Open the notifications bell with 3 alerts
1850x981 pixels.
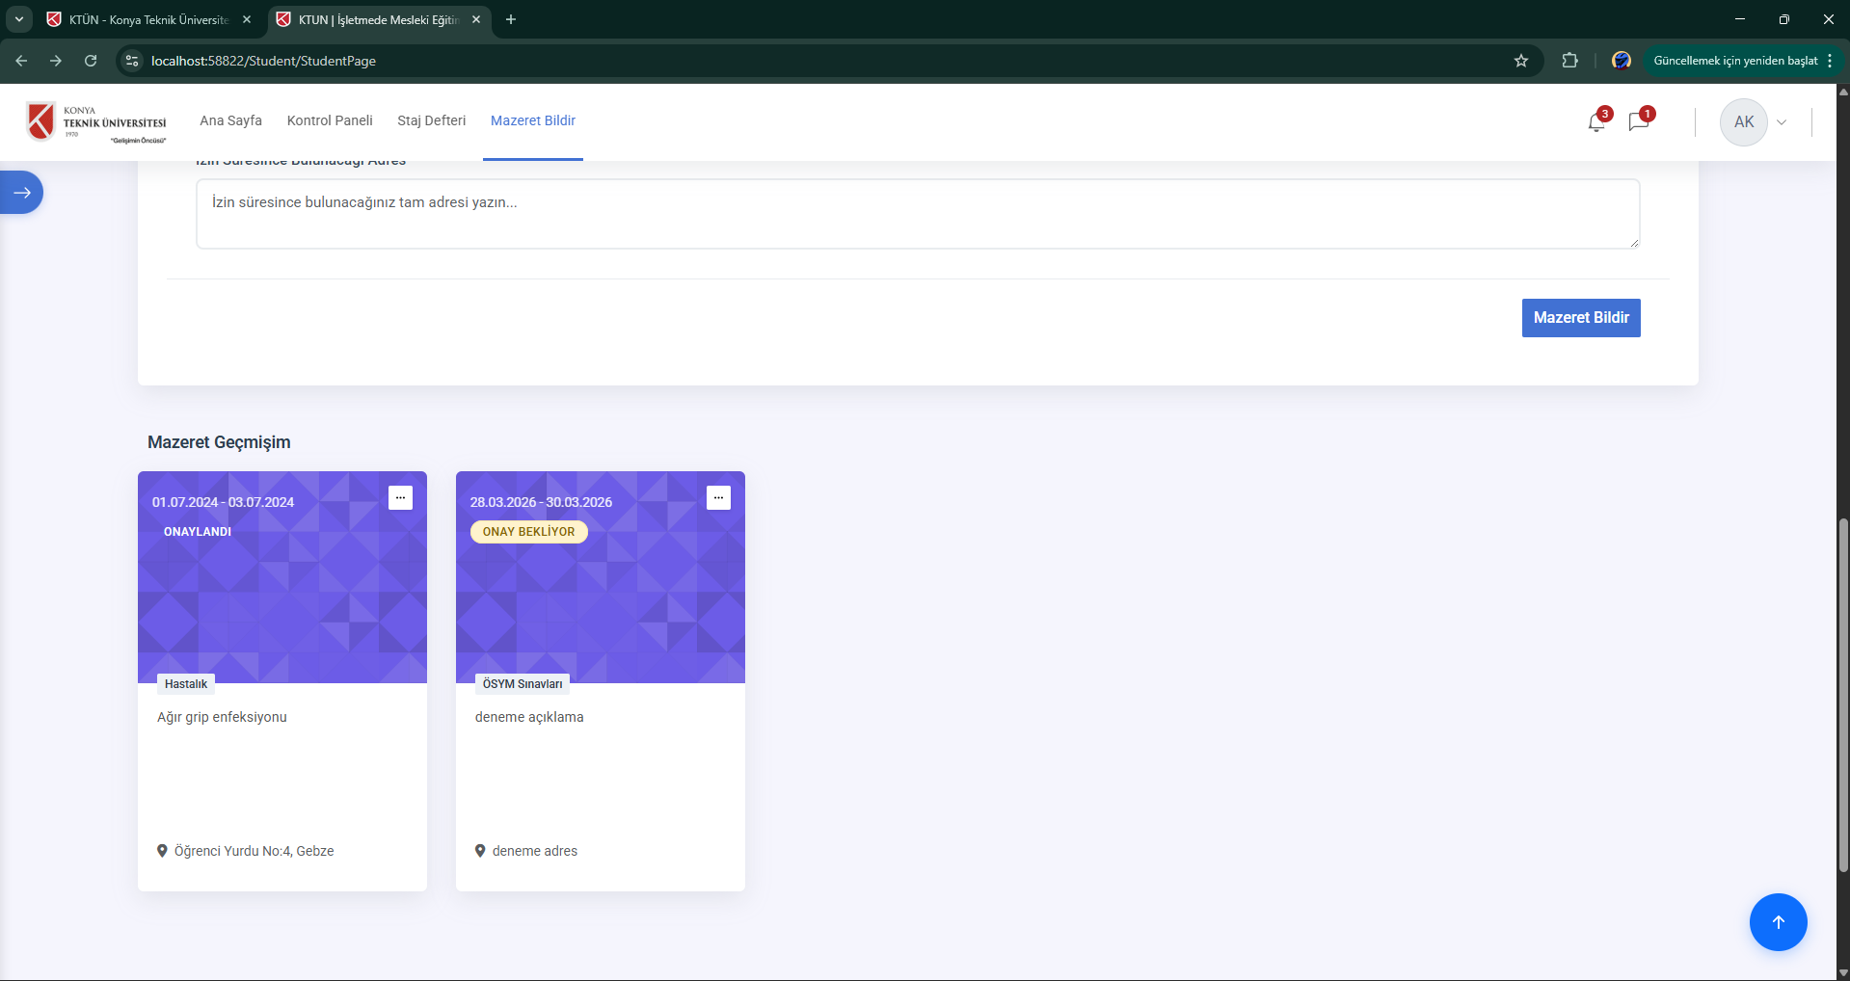(1595, 121)
